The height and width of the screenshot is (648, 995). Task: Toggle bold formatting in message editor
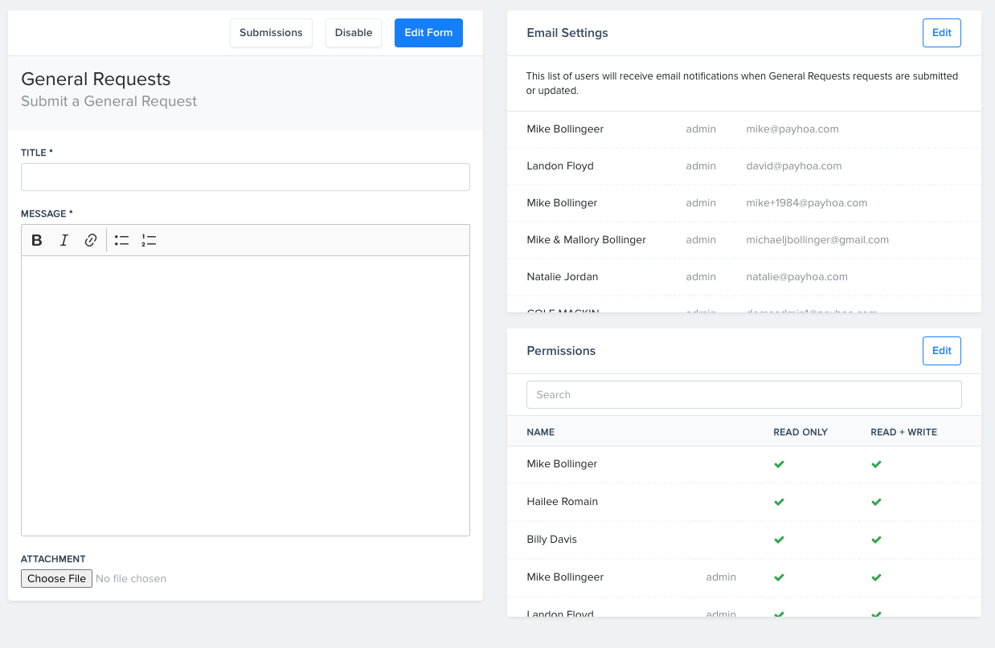tap(37, 240)
